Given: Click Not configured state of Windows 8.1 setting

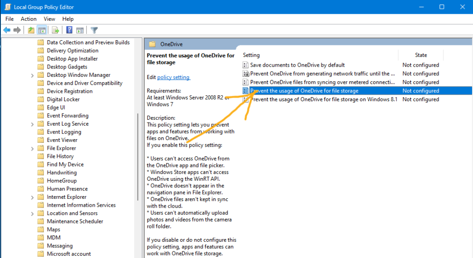Looking at the screenshot, I should point(420,99).
